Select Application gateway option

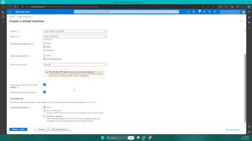click(x=44, y=116)
